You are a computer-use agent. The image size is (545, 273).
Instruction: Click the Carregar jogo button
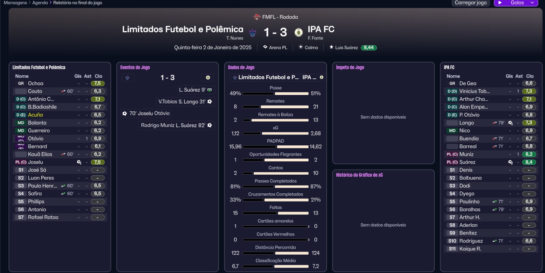tap(471, 3)
